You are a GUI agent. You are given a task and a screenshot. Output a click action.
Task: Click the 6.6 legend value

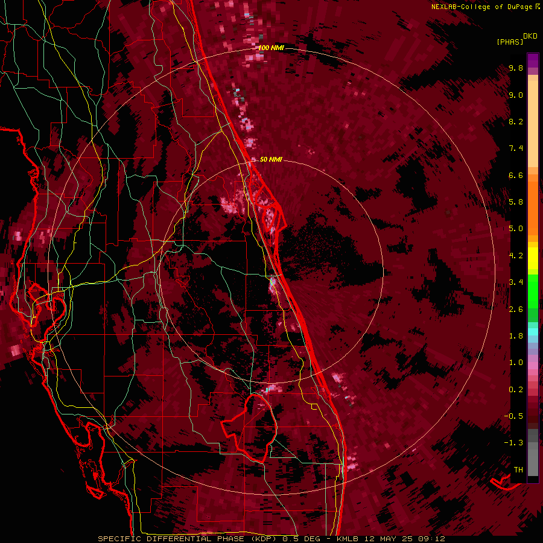tap(516, 175)
